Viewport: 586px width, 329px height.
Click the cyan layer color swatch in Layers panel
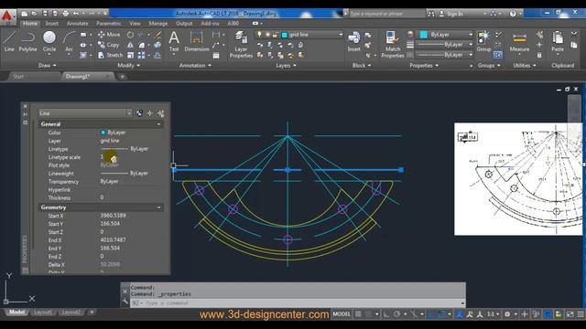[x=284, y=35]
